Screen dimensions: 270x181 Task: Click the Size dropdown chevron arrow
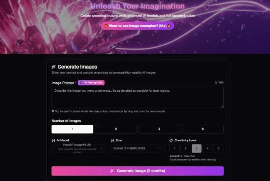pos(160,149)
